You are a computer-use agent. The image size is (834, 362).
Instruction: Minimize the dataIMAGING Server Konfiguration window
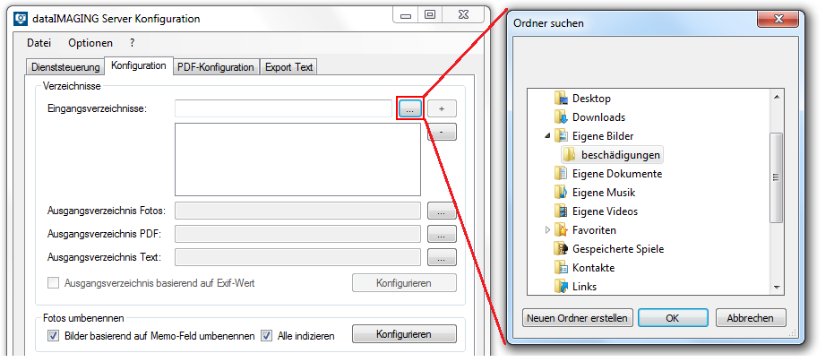tap(406, 15)
